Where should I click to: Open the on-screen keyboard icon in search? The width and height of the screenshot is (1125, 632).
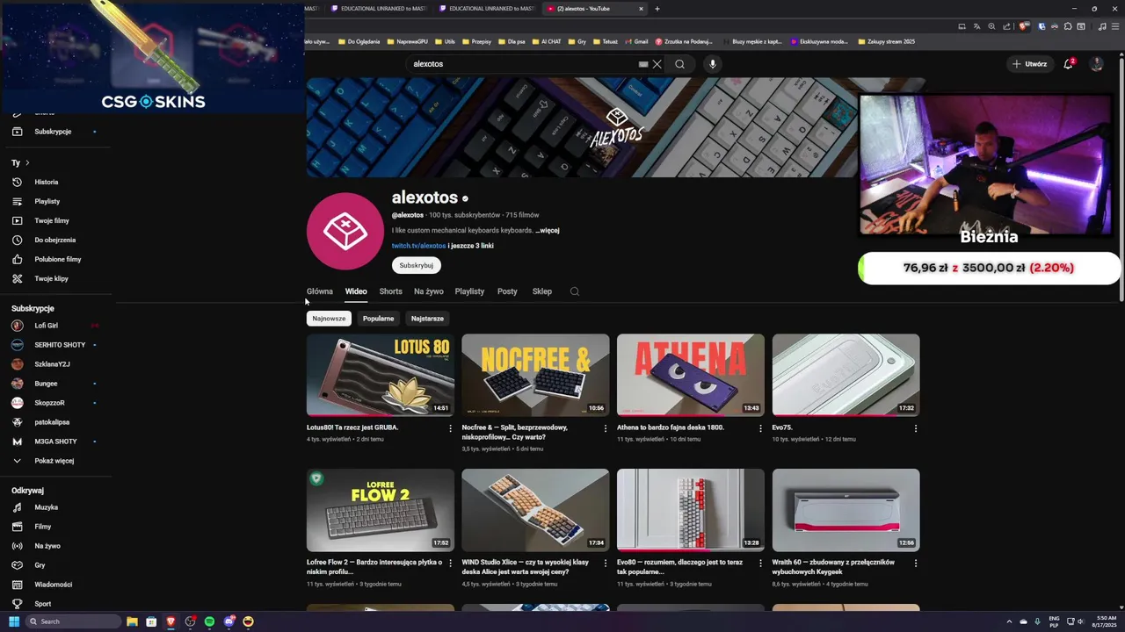[643, 64]
